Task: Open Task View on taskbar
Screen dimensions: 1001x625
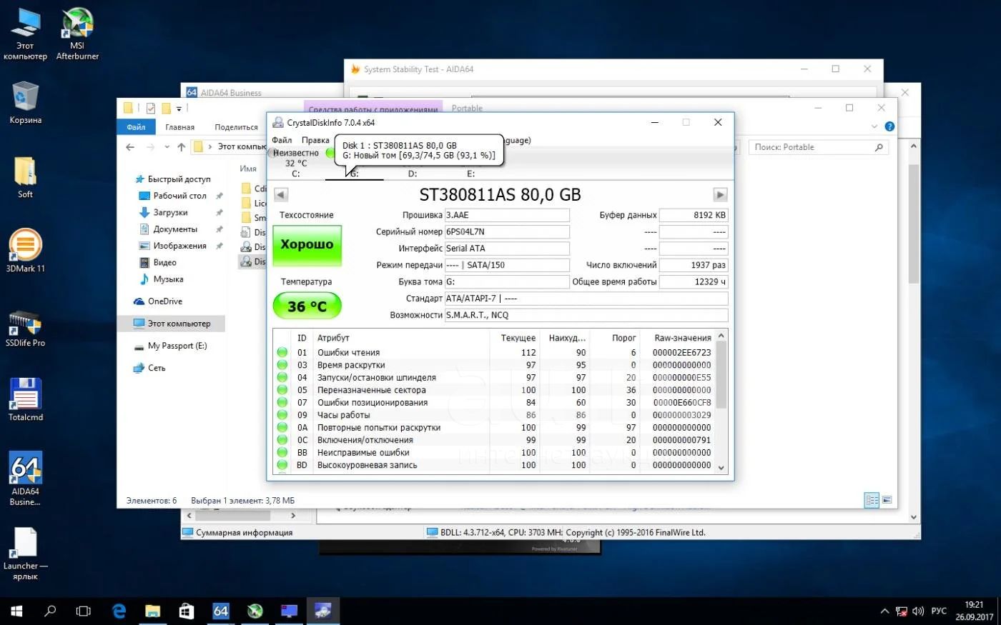Action: (x=84, y=611)
